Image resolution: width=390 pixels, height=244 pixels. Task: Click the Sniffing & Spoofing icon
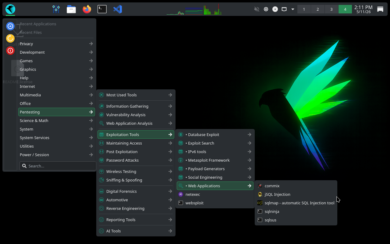tap(101, 180)
